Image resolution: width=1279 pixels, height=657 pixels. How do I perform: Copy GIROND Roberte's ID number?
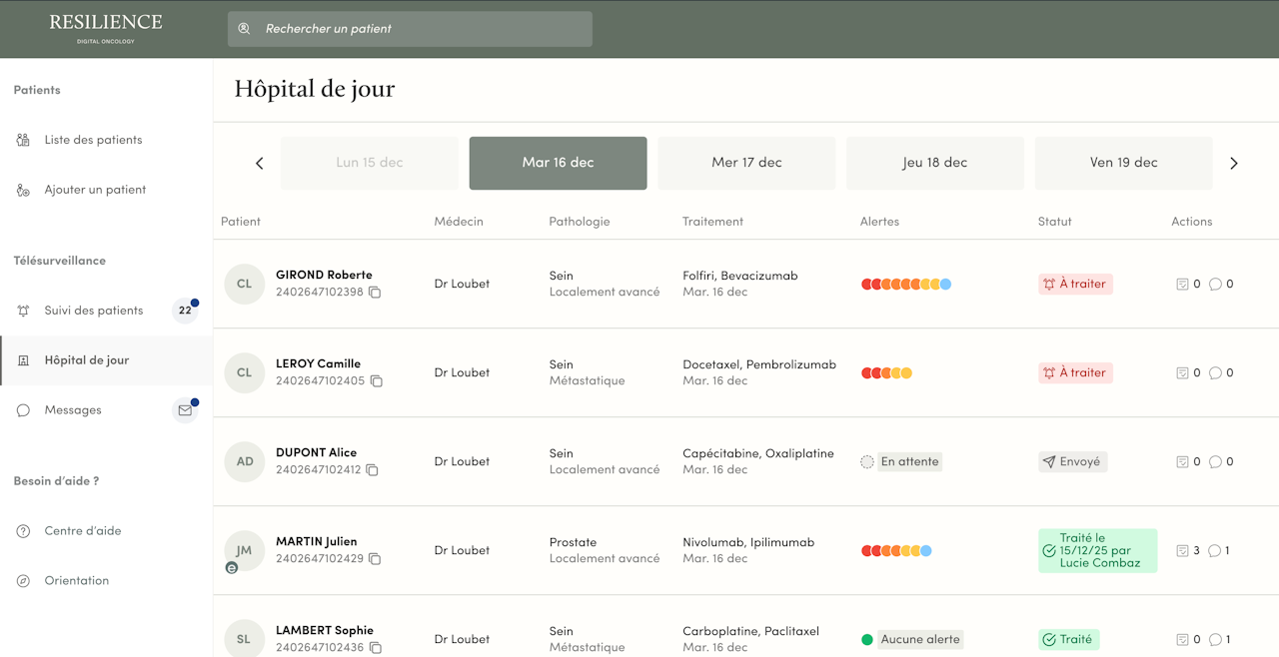tap(375, 293)
